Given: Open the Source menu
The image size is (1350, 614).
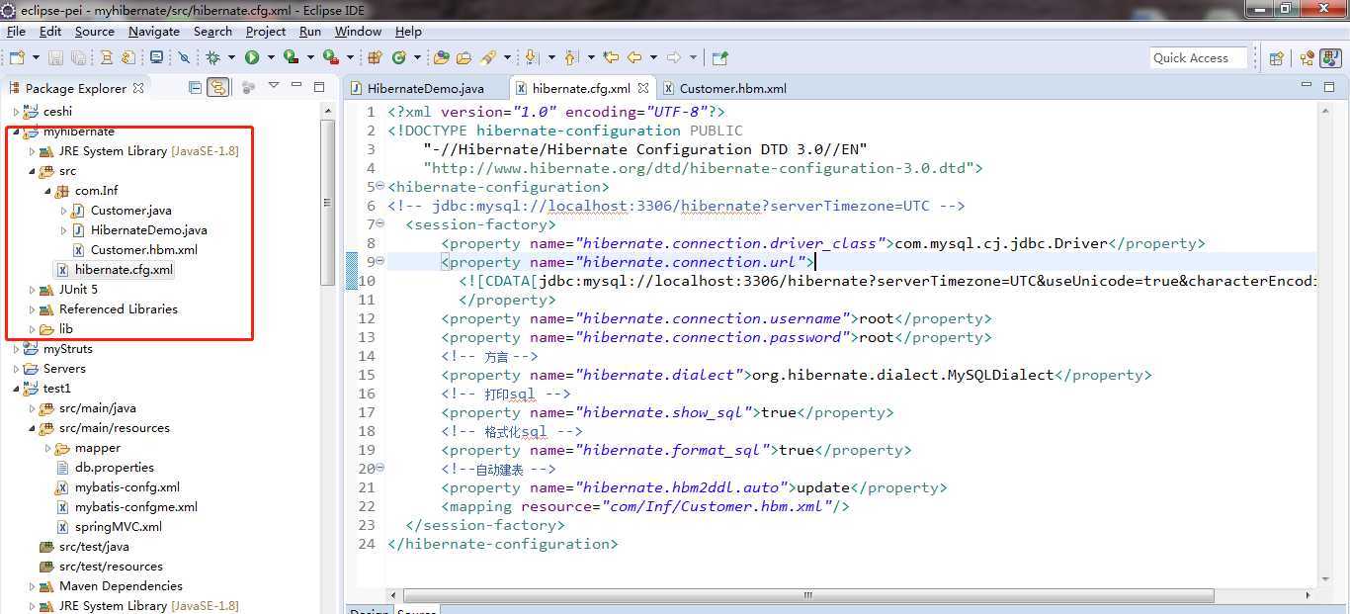Looking at the screenshot, I should pos(95,31).
